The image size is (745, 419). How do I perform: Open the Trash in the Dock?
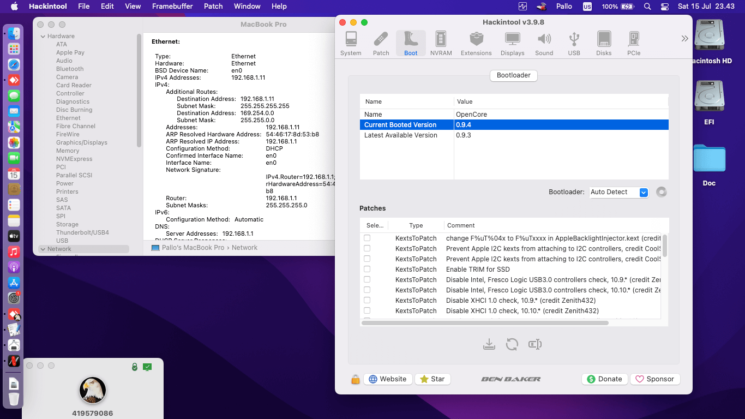(14, 399)
